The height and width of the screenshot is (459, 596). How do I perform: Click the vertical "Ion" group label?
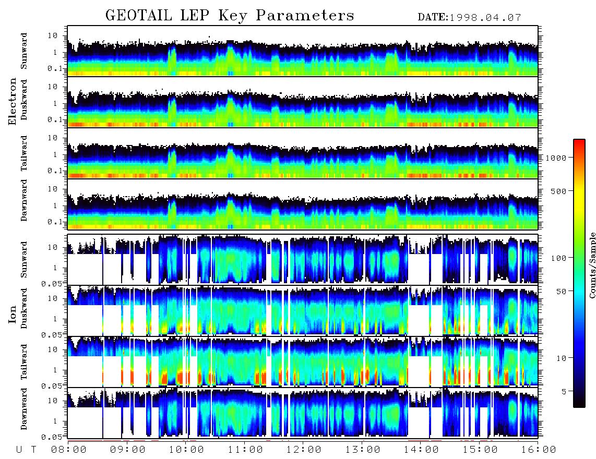[12, 315]
